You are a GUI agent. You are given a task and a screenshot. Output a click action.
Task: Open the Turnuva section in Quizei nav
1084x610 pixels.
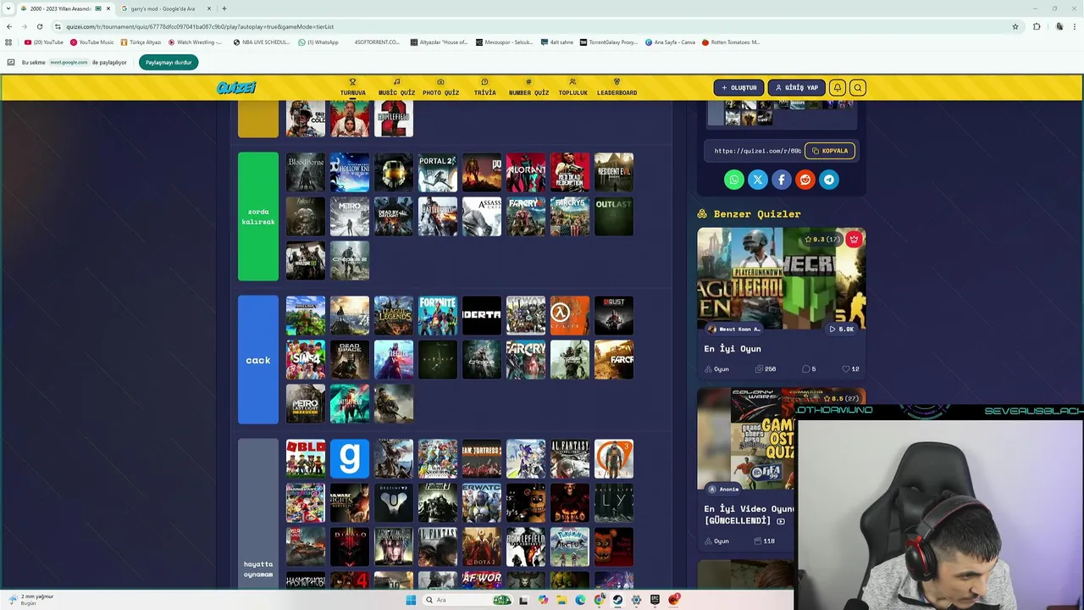click(353, 87)
